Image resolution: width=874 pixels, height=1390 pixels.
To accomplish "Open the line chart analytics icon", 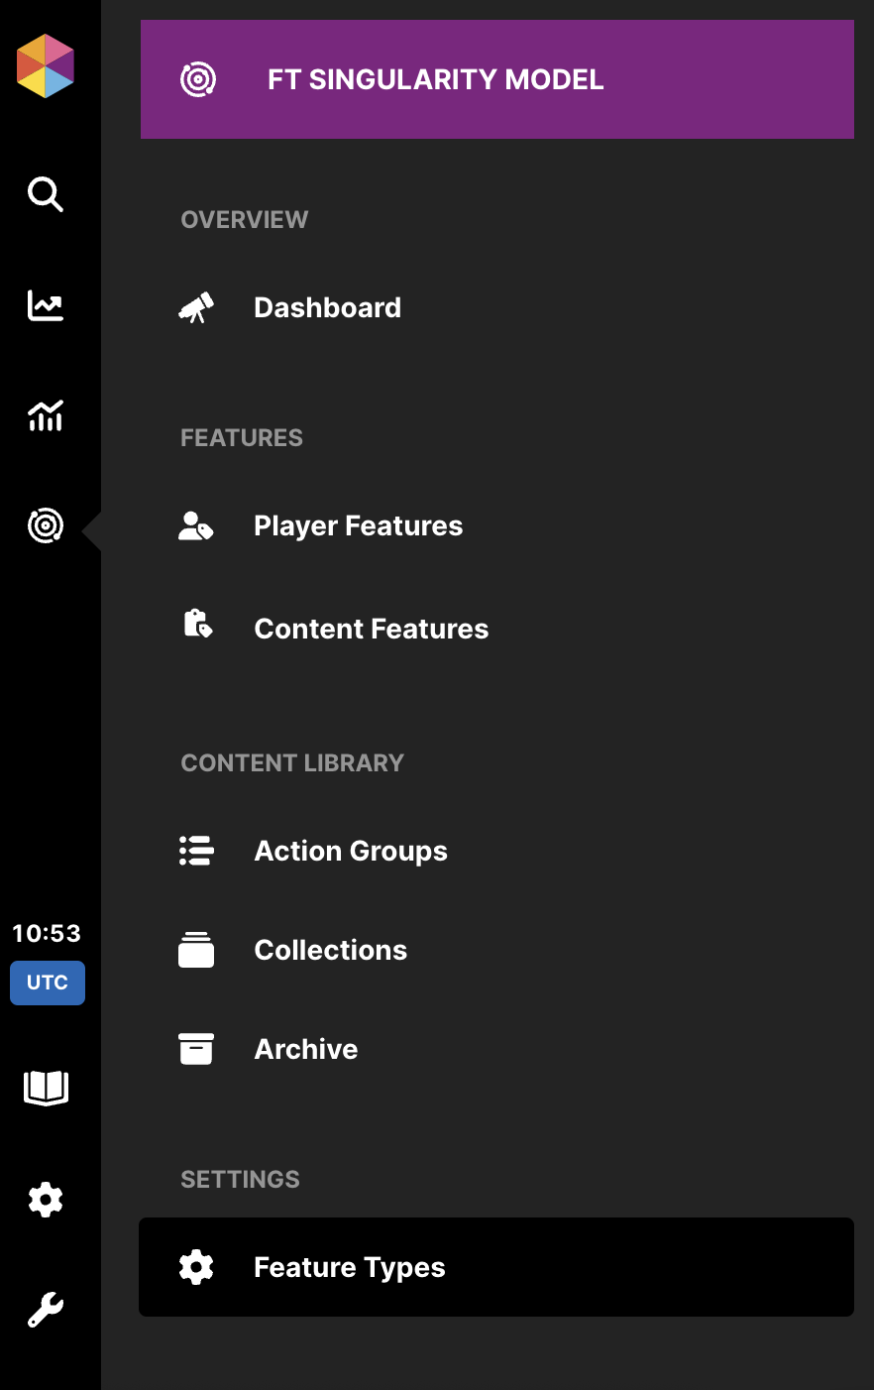I will coord(46,305).
